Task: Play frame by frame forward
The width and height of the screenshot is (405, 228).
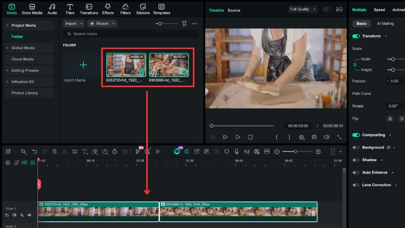Action: [225, 137]
